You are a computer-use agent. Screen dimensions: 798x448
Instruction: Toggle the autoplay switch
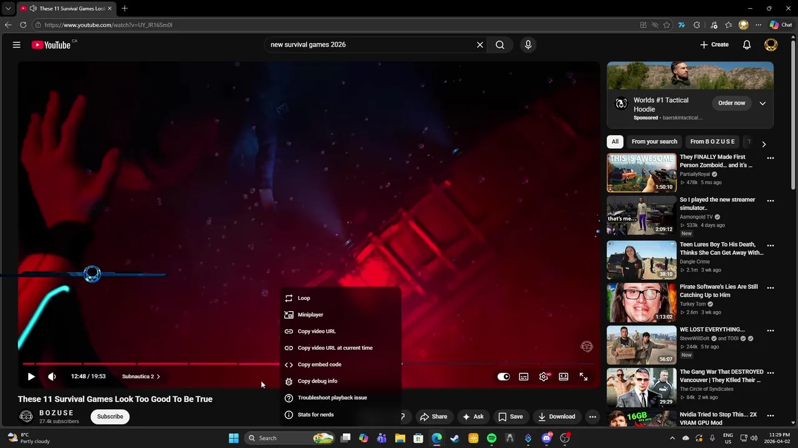(504, 376)
